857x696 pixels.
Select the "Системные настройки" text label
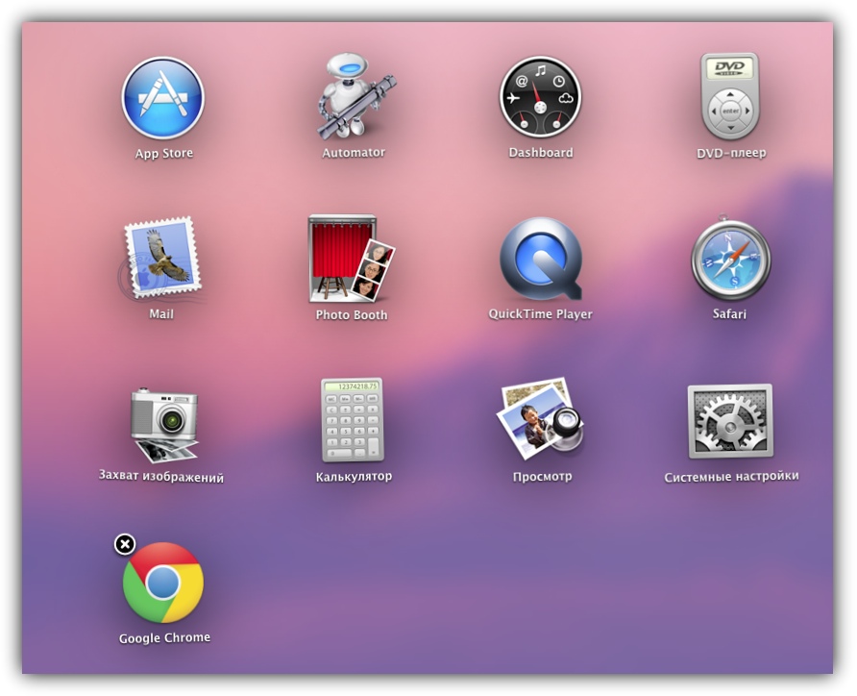click(731, 477)
